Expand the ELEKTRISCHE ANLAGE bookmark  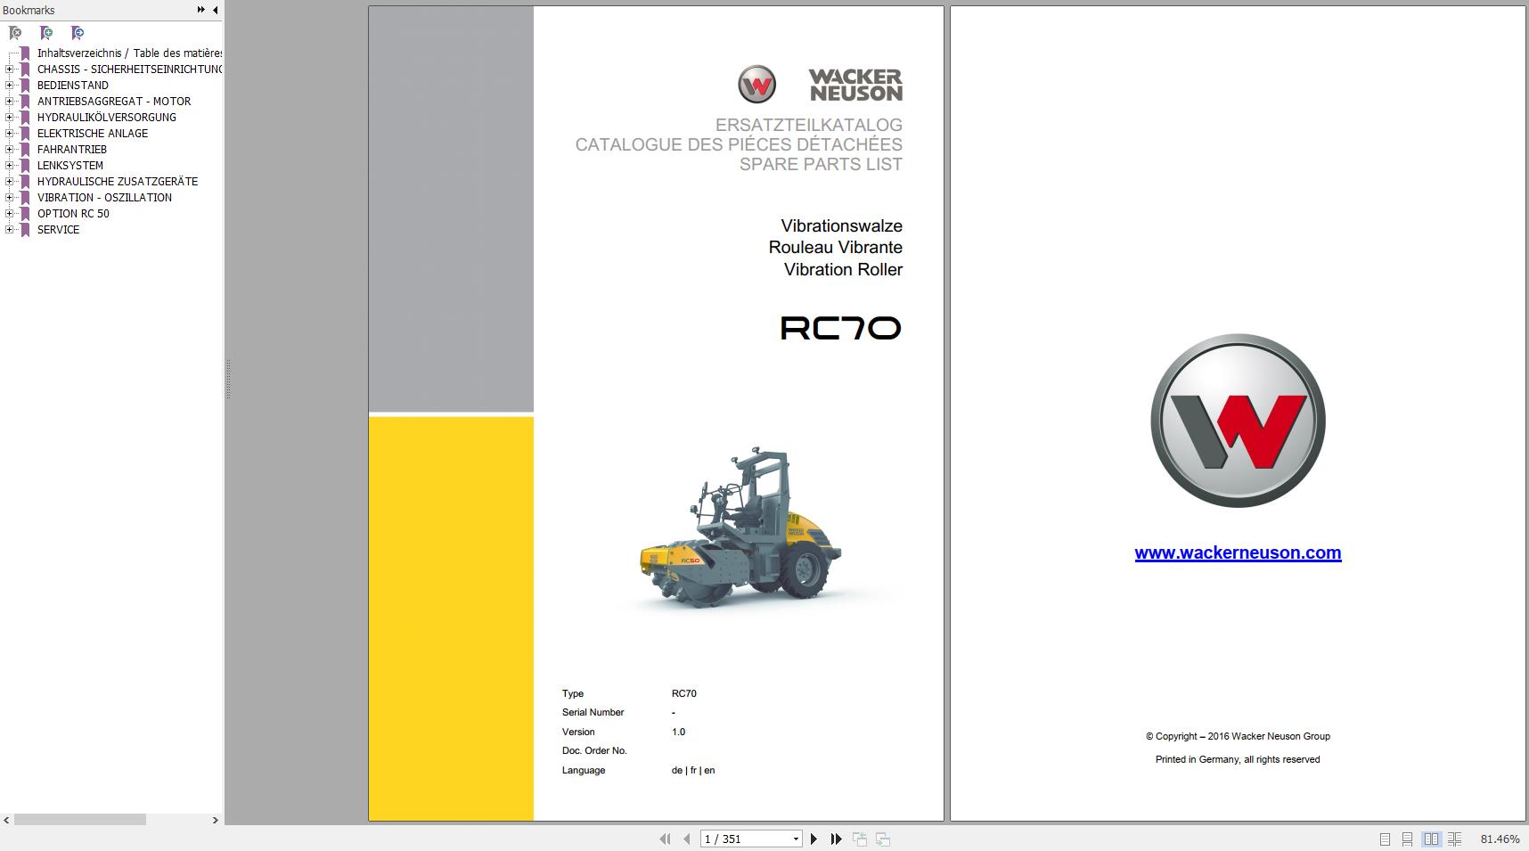[x=10, y=133]
